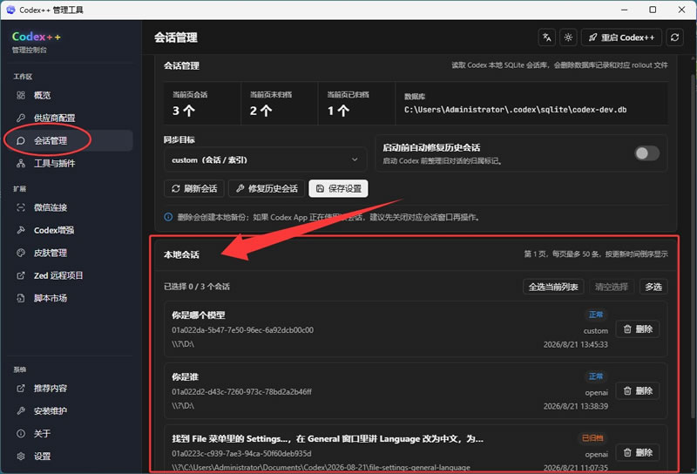Click 已选择 0 / 3 个会话 text
Image resolution: width=697 pixels, height=474 pixels.
(x=197, y=287)
